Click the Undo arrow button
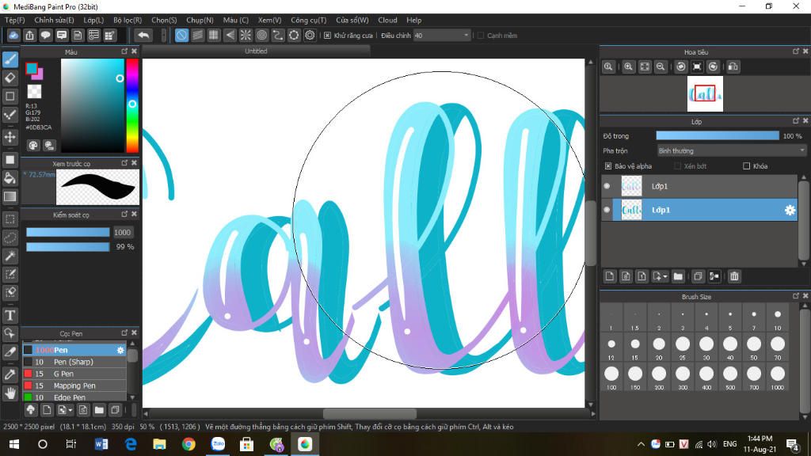The width and height of the screenshot is (811, 456). pos(143,35)
